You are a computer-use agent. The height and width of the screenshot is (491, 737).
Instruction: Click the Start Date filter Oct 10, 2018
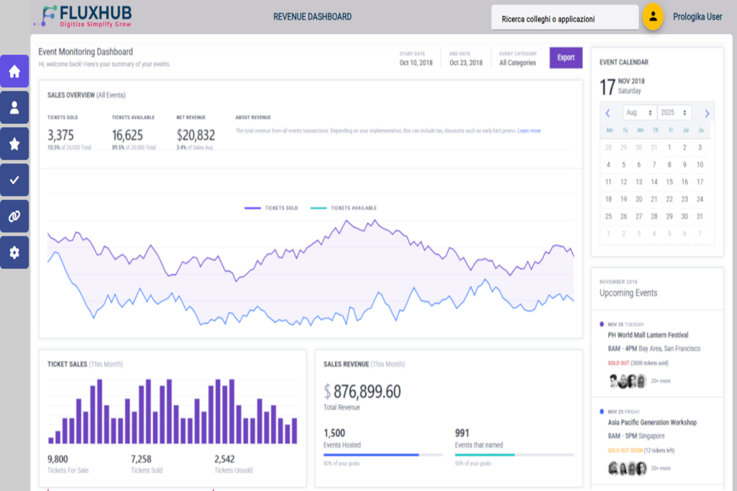(416, 62)
